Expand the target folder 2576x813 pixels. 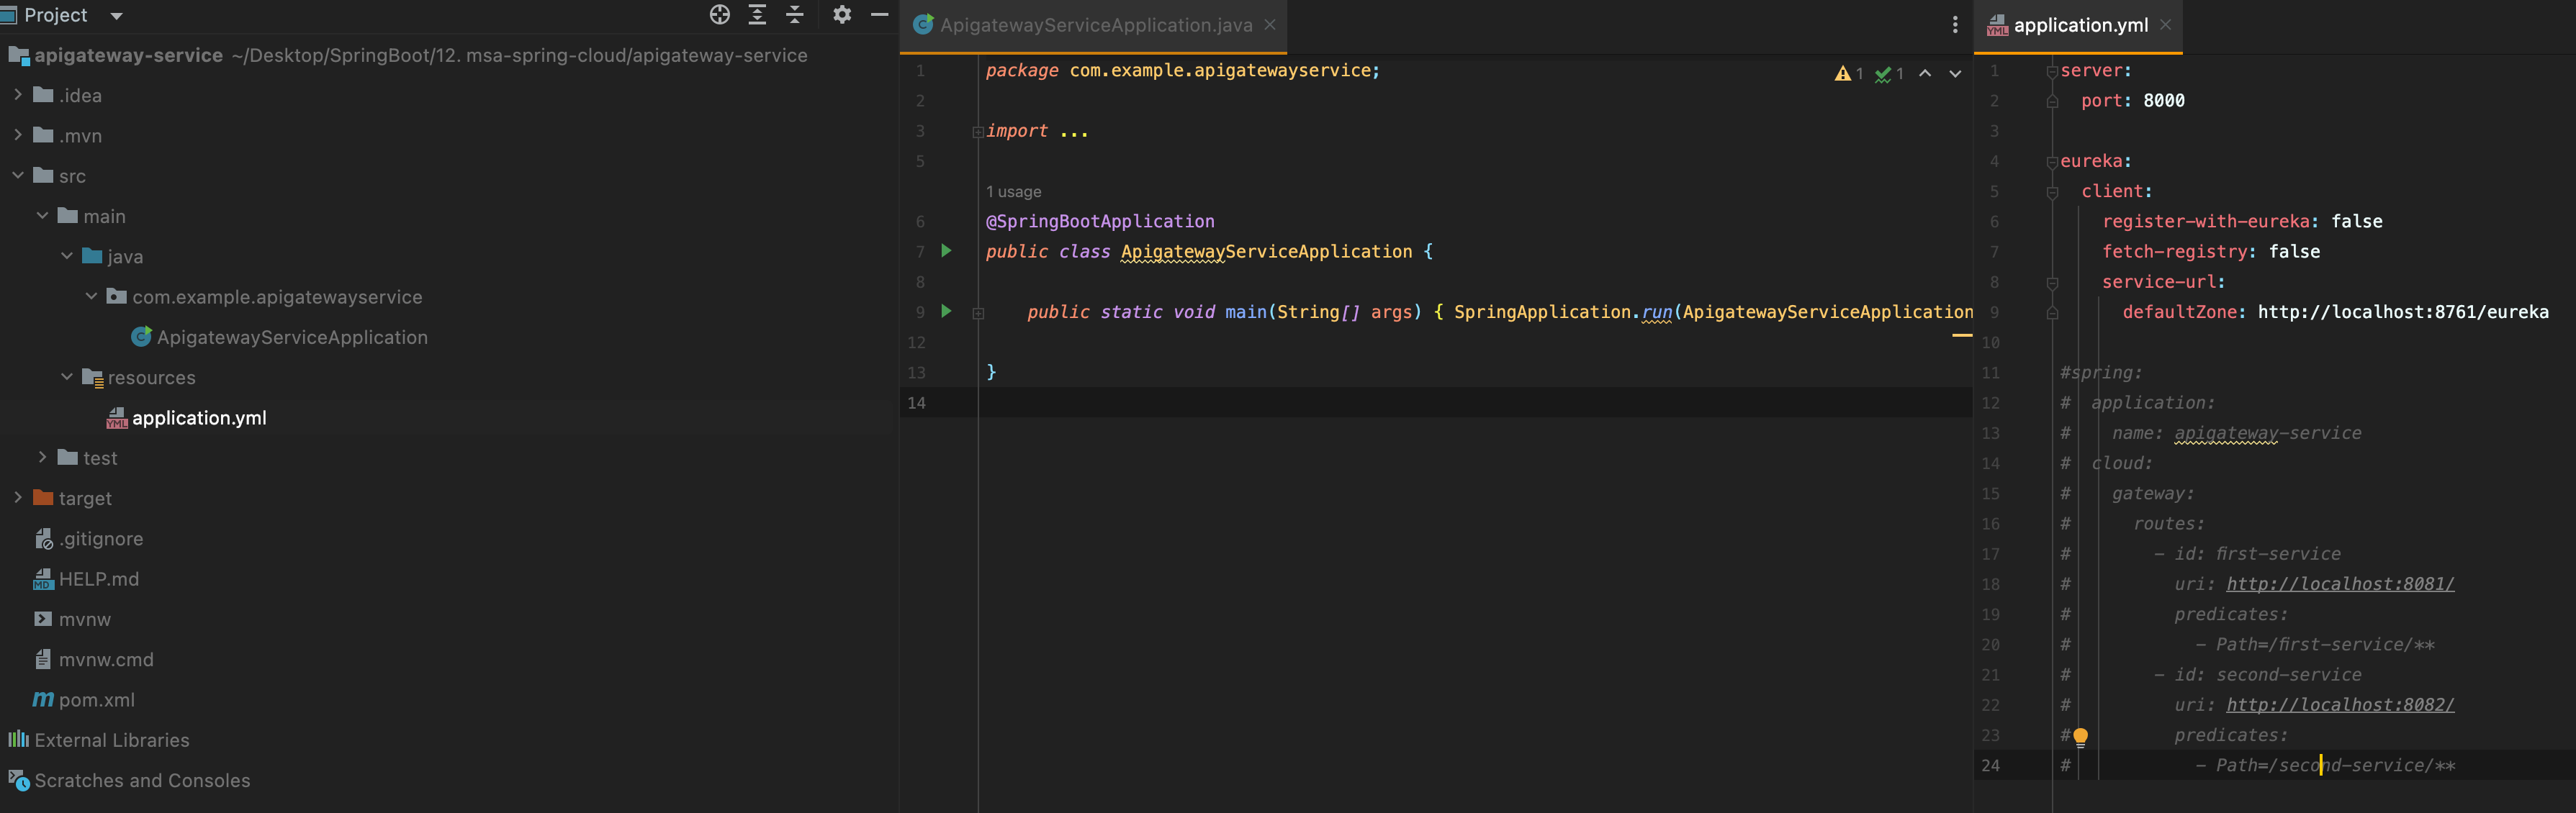tap(17, 496)
